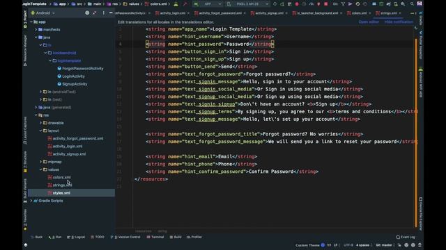Collapse the app module node

coord(31,22)
